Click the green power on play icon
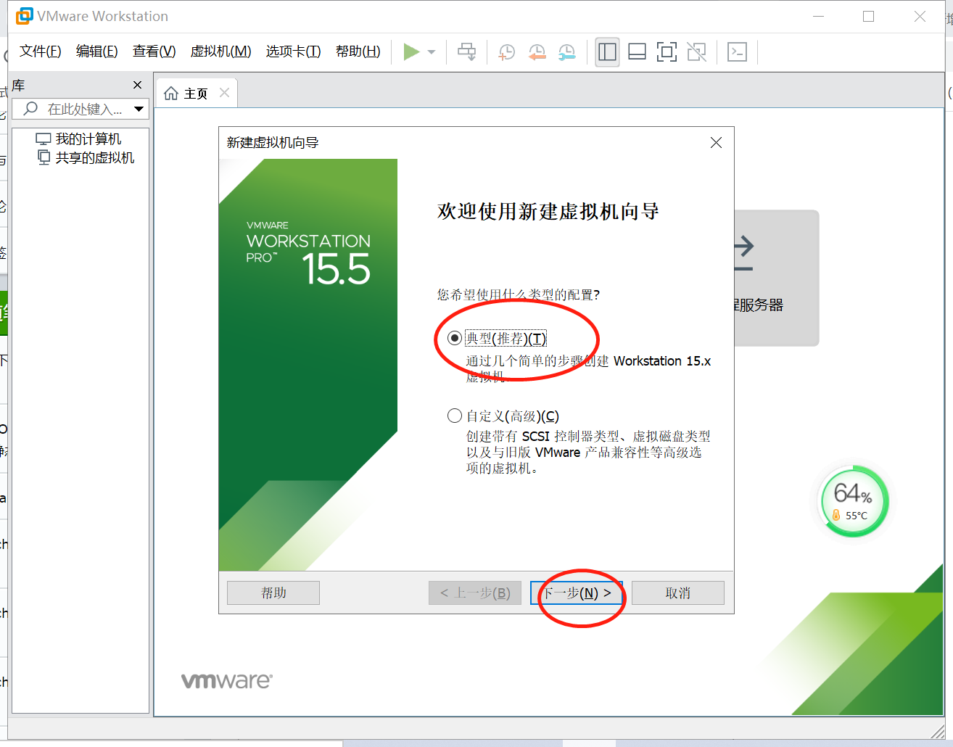This screenshot has width=953, height=747. coord(411,51)
